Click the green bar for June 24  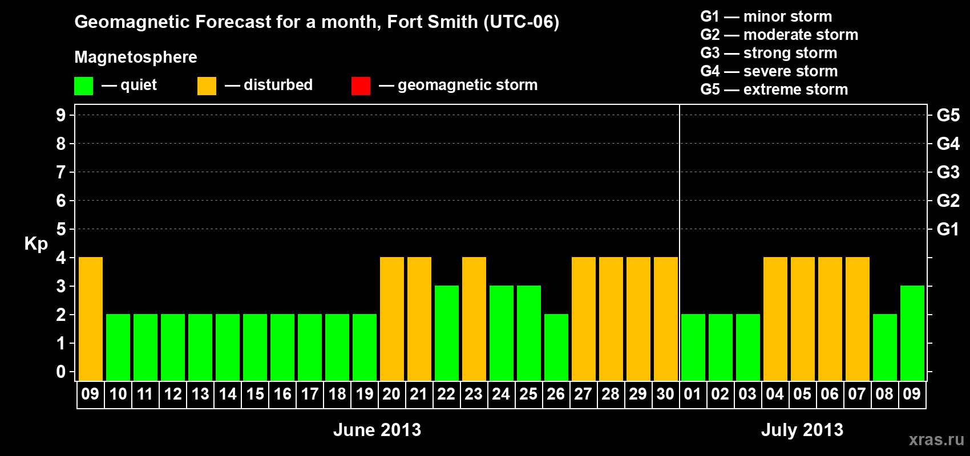point(502,333)
